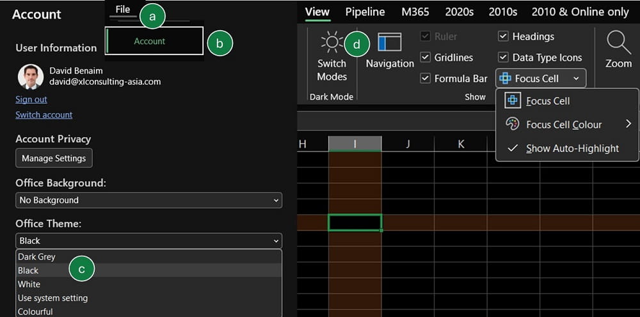Expand the Focus Cell Colour submenu arrow
This screenshot has width=640, height=317.
pyautogui.click(x=628, y=124)
